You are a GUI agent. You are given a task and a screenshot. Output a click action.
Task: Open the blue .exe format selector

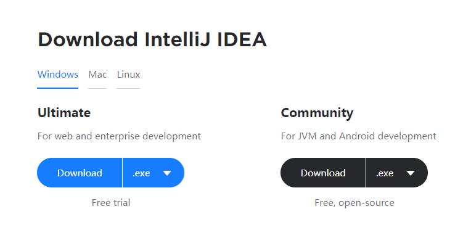(x=154, y=173)
